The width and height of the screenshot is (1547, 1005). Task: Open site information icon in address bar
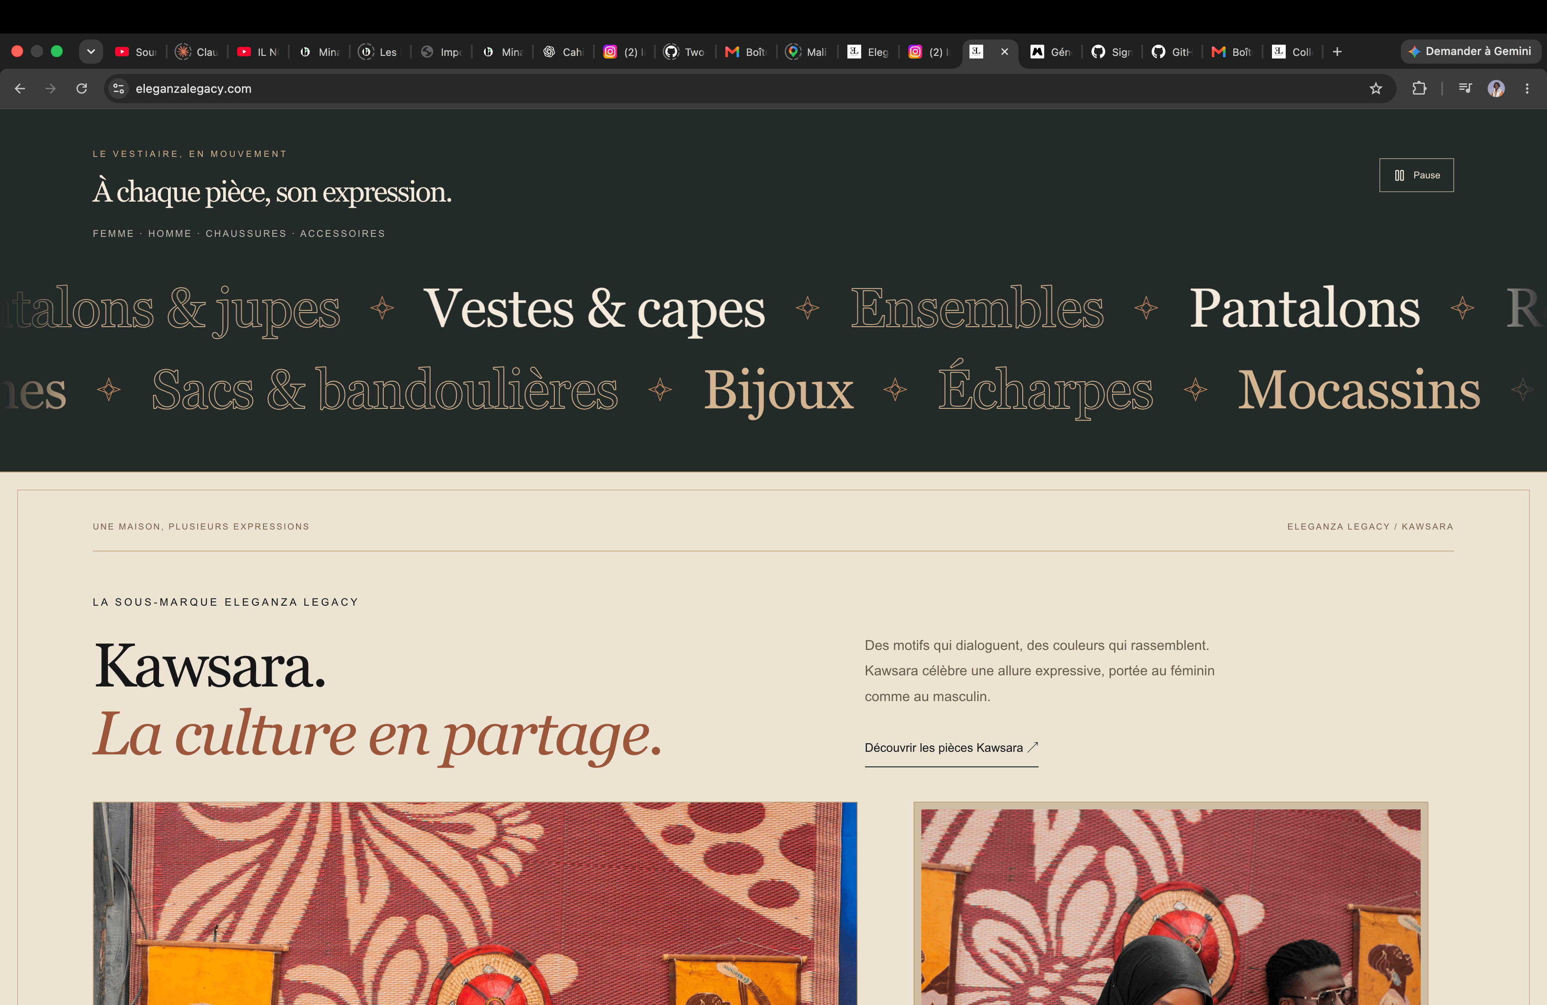(119, 89)
